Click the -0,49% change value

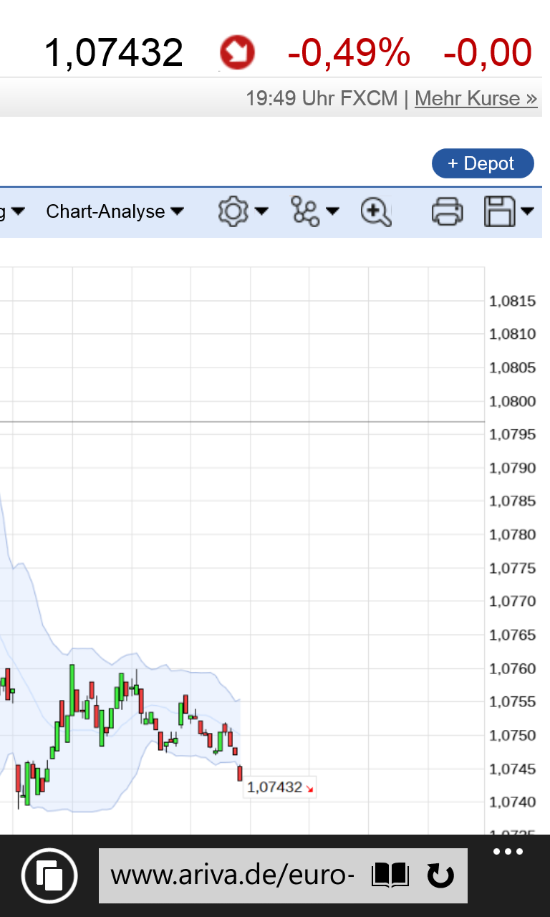pyautogui.click(x=349, y=53)
